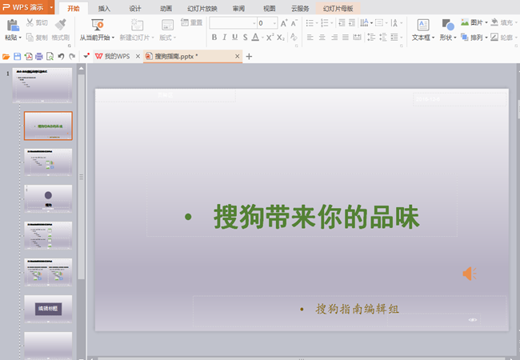Open Arrange (排列) dropdown arrow
Image resolution: width=520 pixels, height=360 pixels.
tap(486, 38)
